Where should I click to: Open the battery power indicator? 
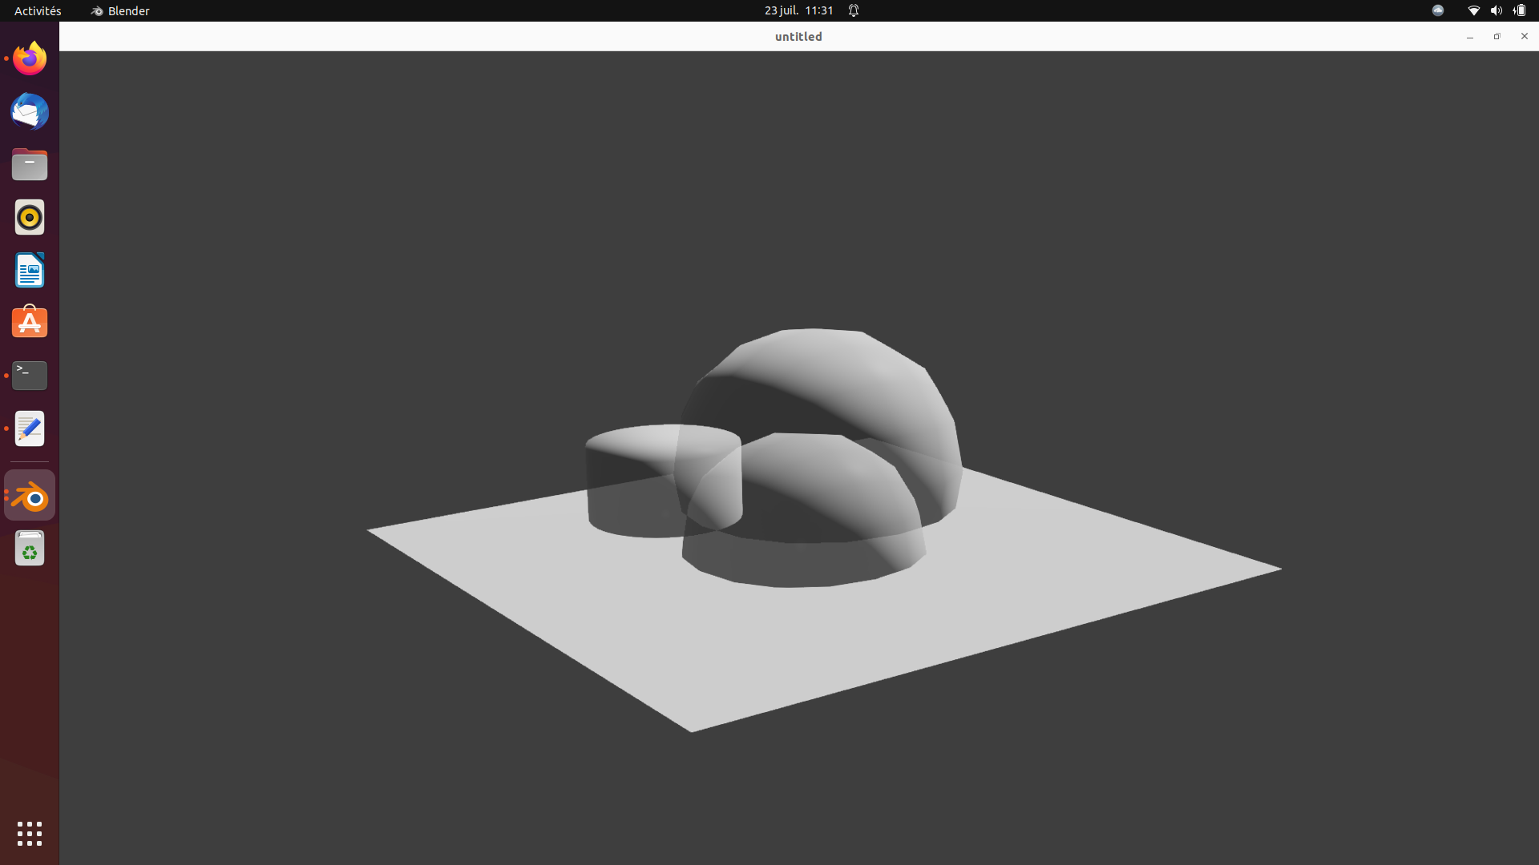coord(1519,10)
